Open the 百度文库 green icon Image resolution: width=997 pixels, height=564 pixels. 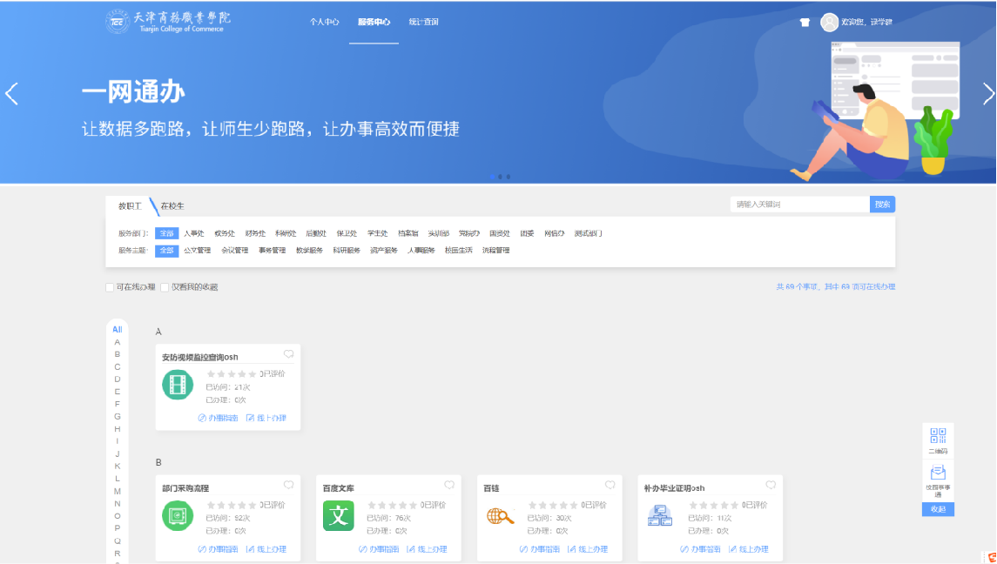(339, 515)
